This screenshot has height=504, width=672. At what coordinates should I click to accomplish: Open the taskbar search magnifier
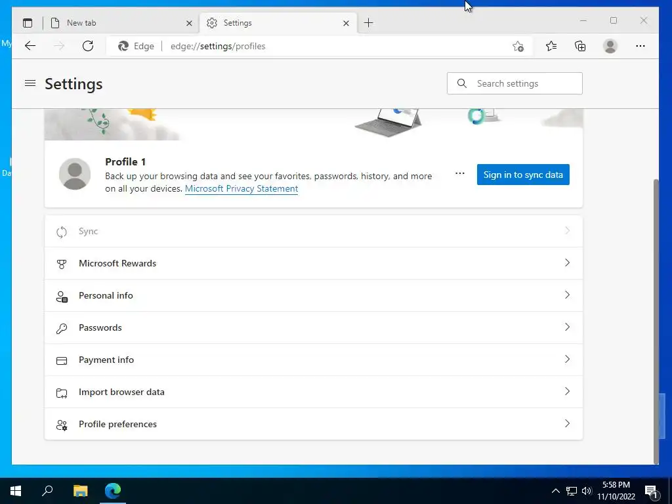pos(47,491)
